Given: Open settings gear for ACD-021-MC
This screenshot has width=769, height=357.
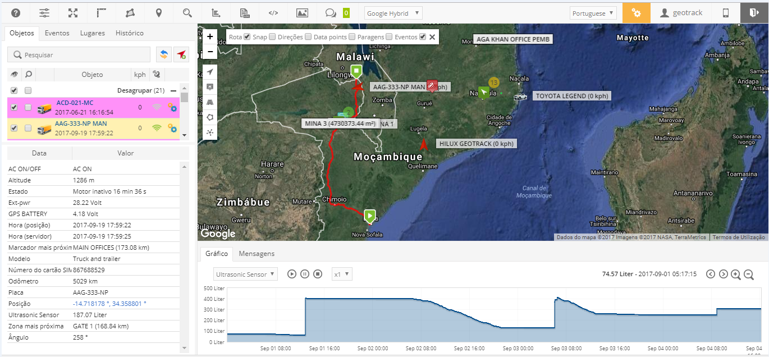Looking at the screenshot, I should (172, 108).
